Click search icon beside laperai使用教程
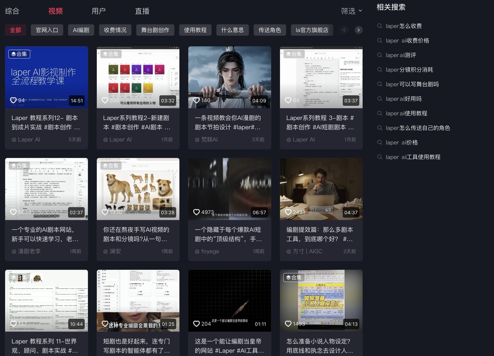The width and height of the screenshot is (494, 356). coord(380,113)
